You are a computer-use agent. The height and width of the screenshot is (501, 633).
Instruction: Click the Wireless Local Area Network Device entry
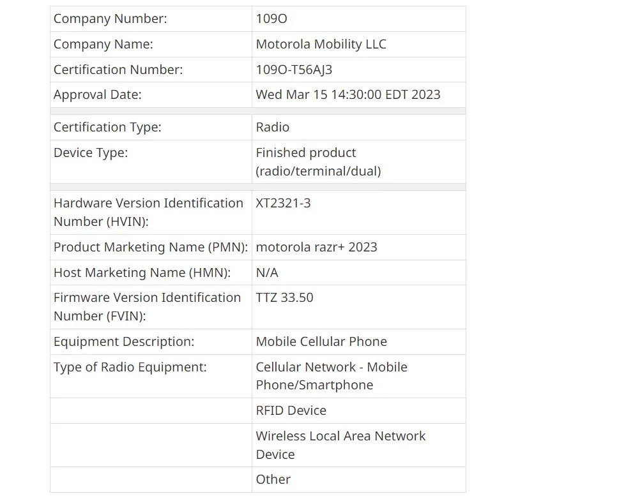340,445
